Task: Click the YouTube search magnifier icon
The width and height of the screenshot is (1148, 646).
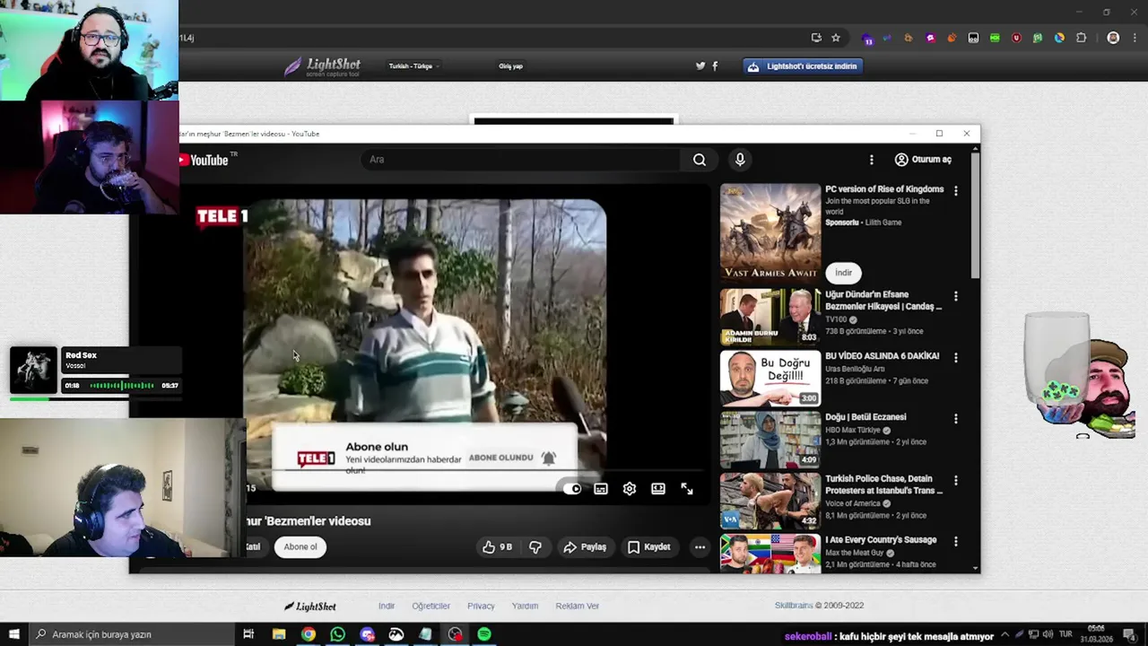Action: (x=700, y=160)
